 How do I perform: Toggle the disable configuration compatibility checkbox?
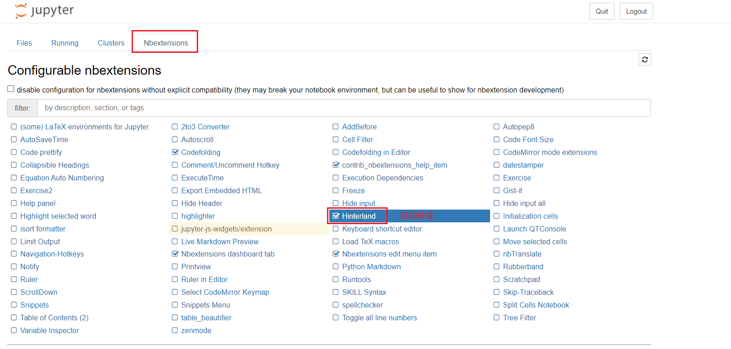pos(11,89)
